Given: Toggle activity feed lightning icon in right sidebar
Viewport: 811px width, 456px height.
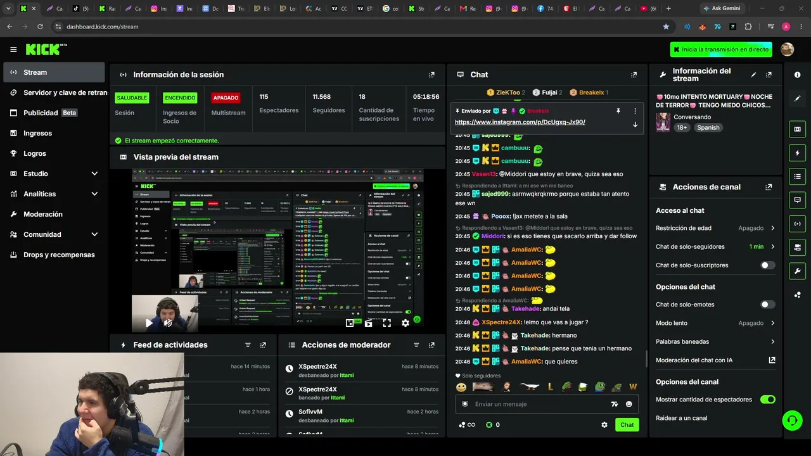Looking at the screenshot, I should (x=797, y=153).
